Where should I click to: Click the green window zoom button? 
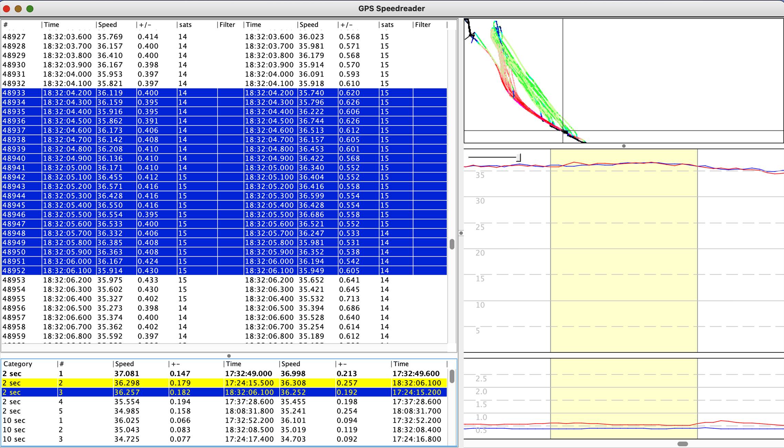click(30, 9)
